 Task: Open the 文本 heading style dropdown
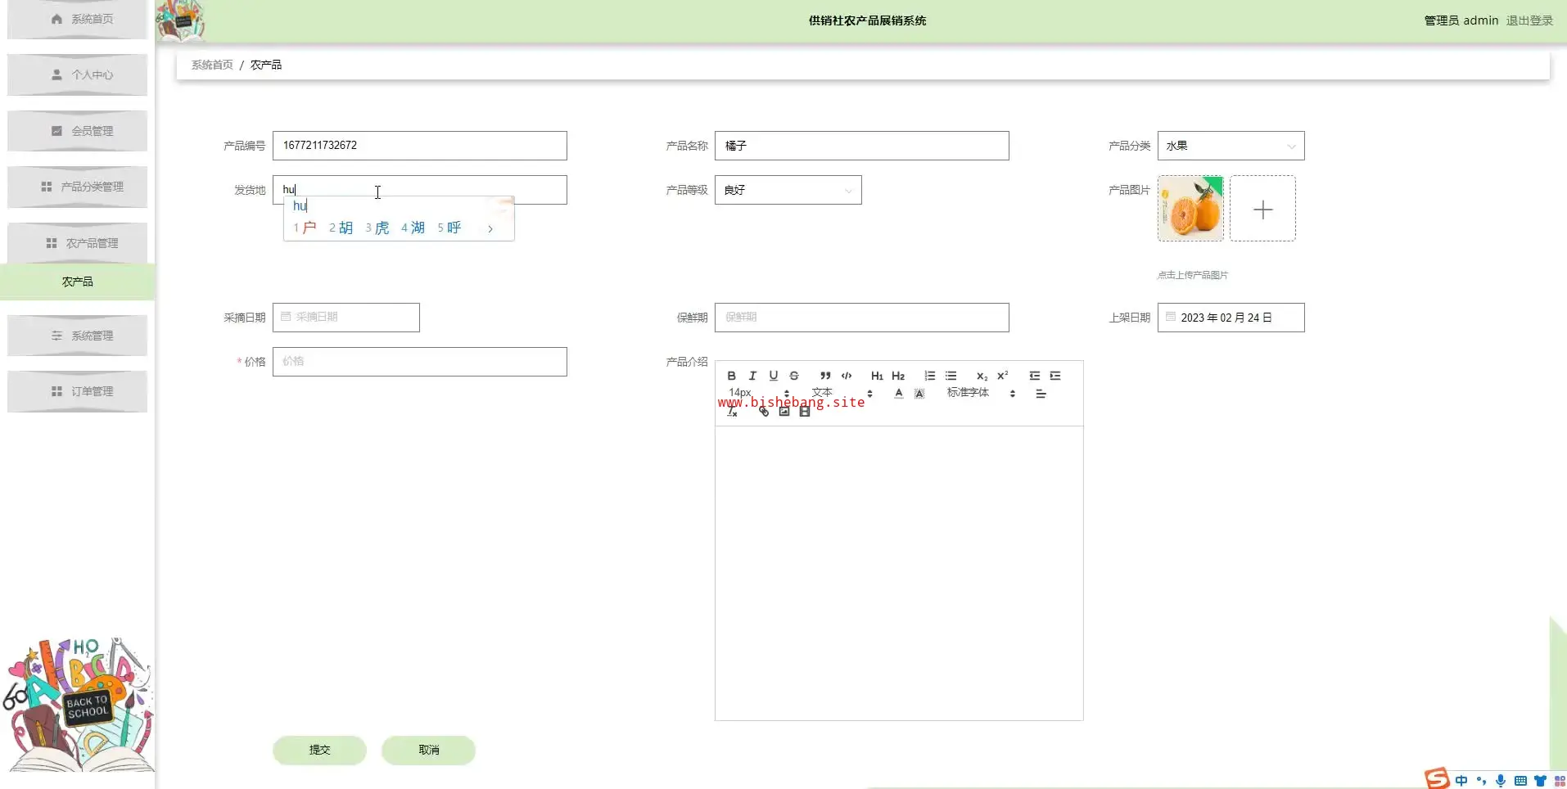click(842, 394)
